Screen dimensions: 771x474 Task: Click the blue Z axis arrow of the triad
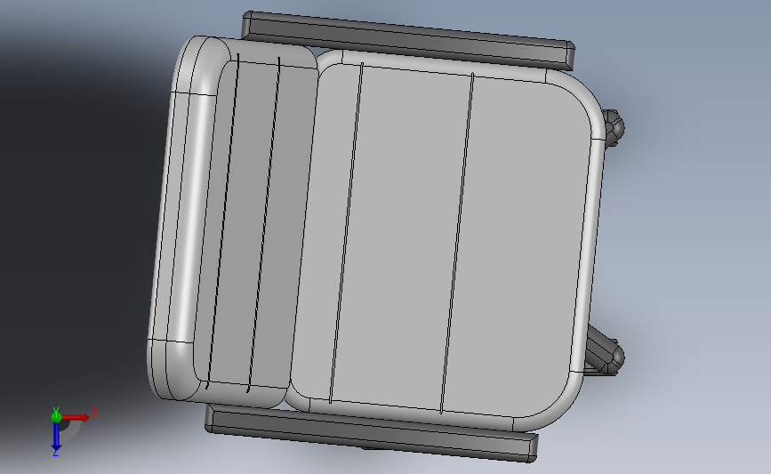pos(56,438)
